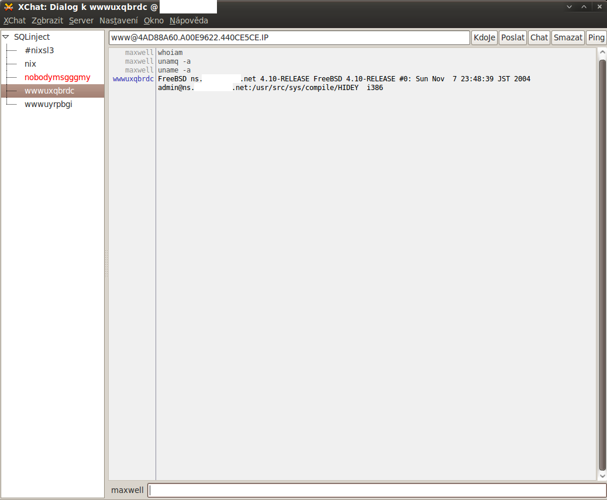Click the Smazat button
Image resolution: width=607 pixels, height=500 pixels.
568,37
